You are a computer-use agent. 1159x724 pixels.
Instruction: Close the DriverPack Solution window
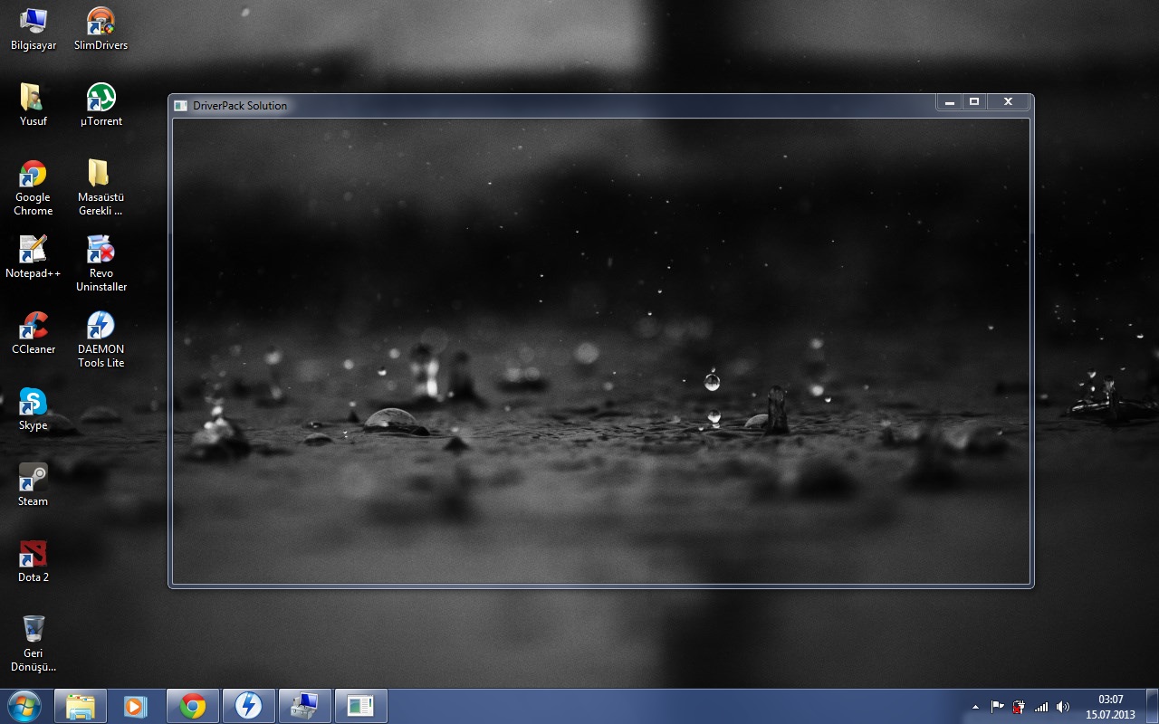[x=1008, y=102]
